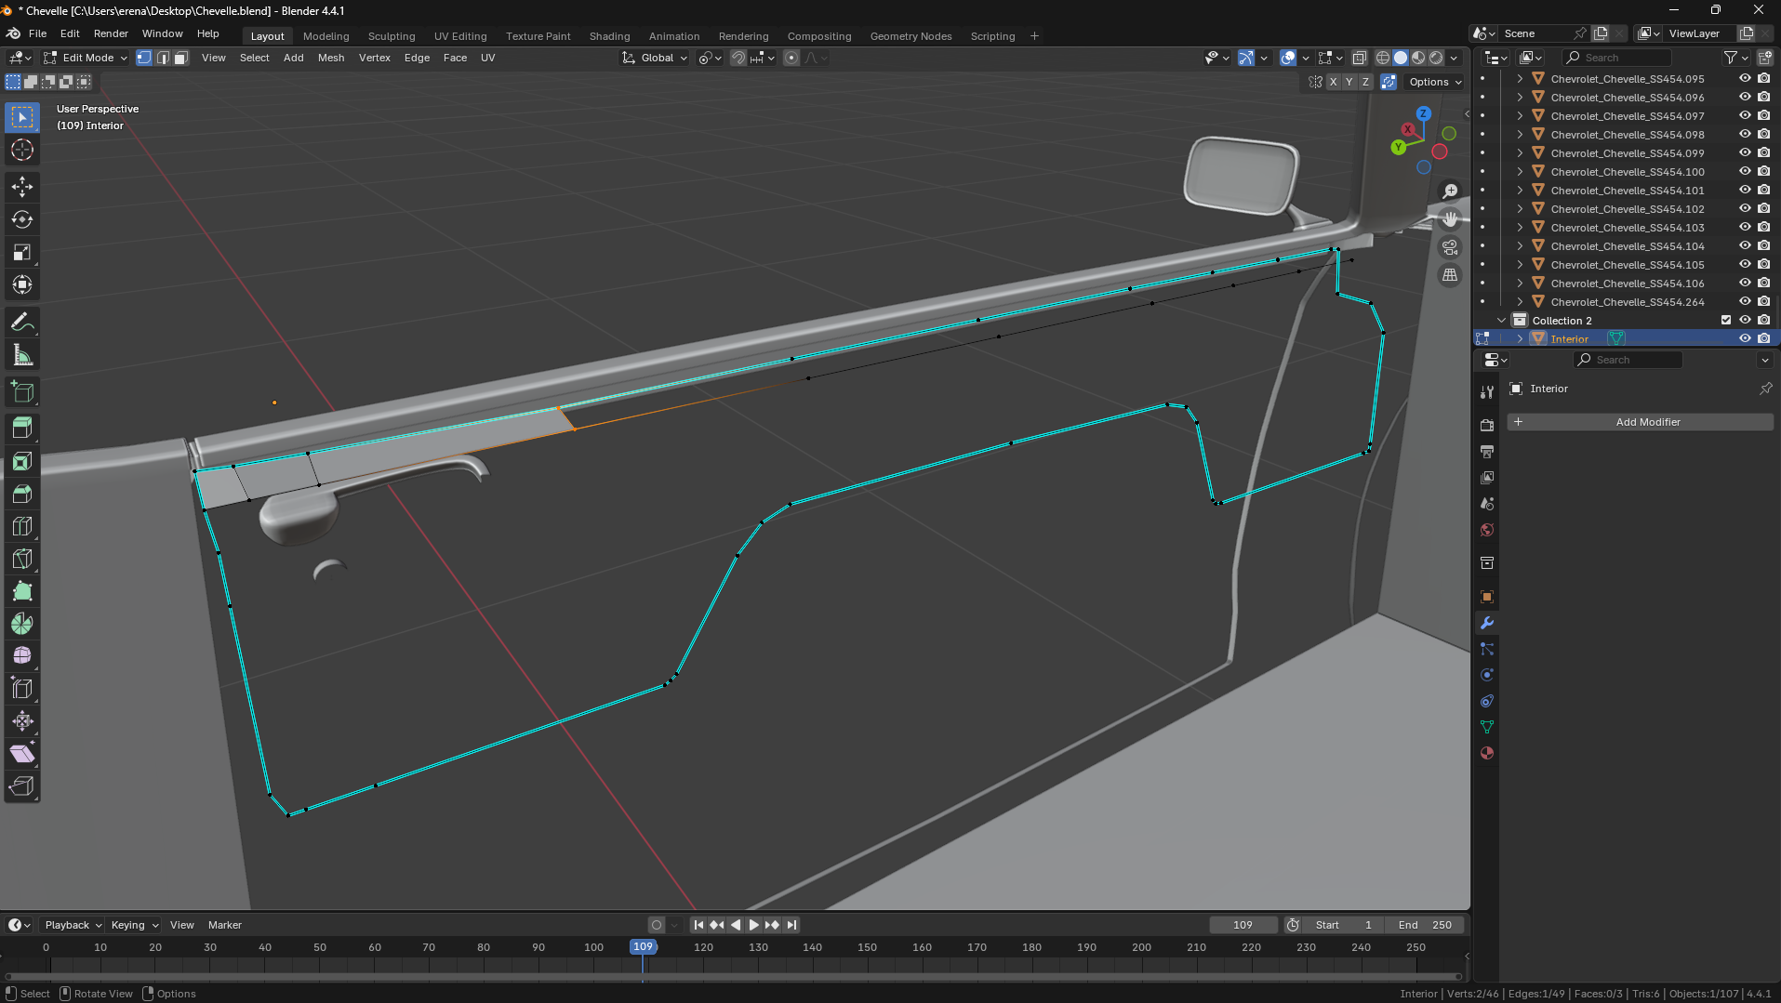Select the Spin tool

(x=22, y=624)
